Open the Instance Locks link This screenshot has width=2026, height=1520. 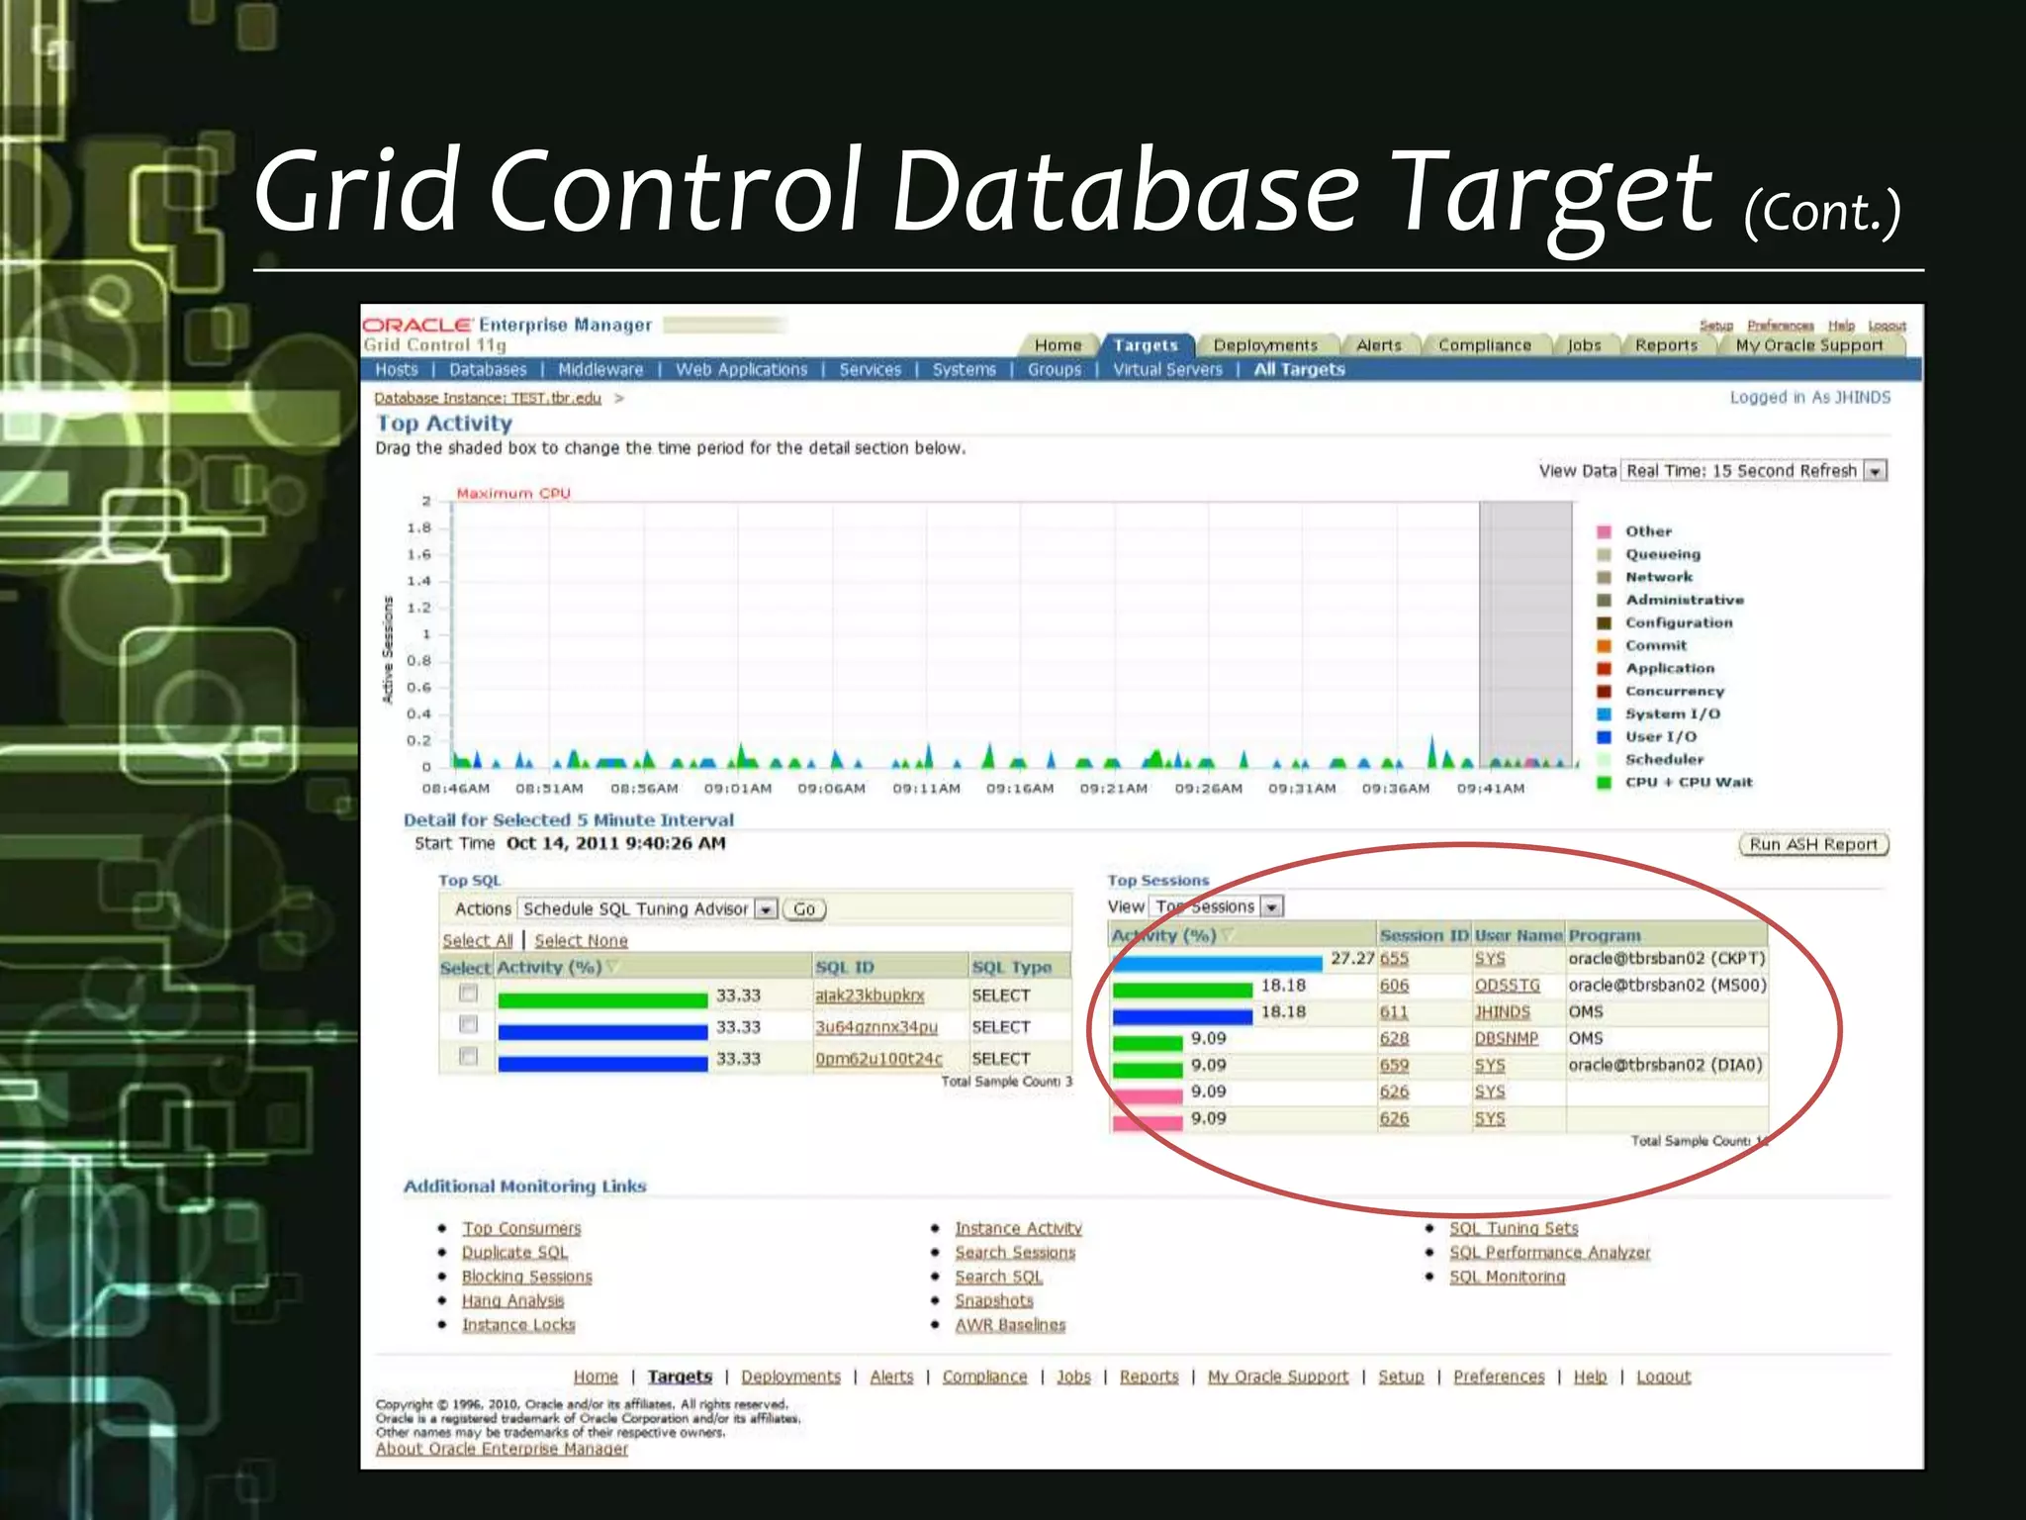click(518, 1325)
